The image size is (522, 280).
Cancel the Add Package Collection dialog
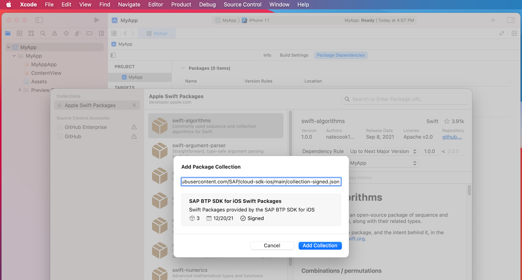(272, 246)
